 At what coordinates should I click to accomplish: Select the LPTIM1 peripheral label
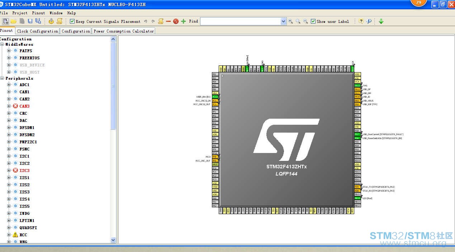(x=27, y=221)
